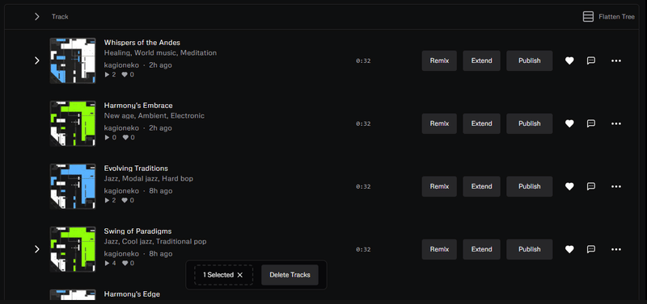
Task: Expand the Swing of Paradigms track tree
Action: pos(37,249)
